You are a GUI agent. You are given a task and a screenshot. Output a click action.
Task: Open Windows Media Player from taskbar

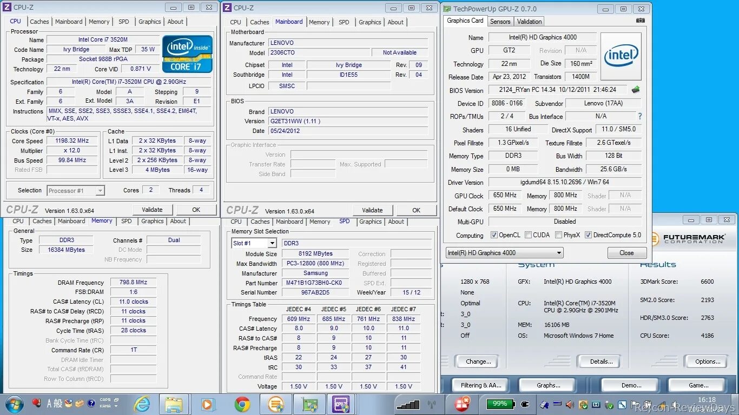pyautogui.click(x=208, y=404)
